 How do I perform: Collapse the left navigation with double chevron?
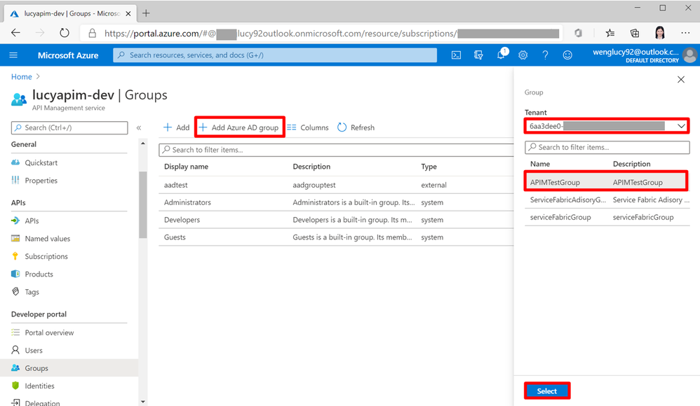pos(139,128)
